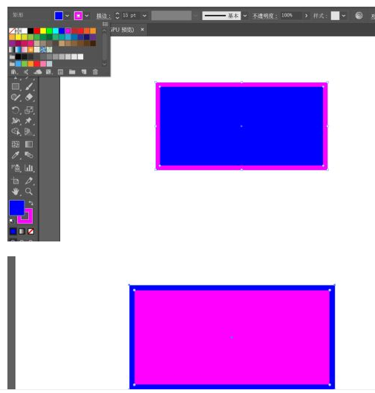
Task: Open the swatches panel menu
Action: [x=105, y=25]
